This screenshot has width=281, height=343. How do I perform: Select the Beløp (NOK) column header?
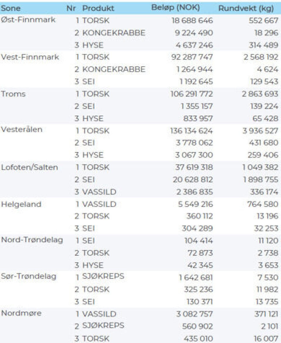pos(176,8)
